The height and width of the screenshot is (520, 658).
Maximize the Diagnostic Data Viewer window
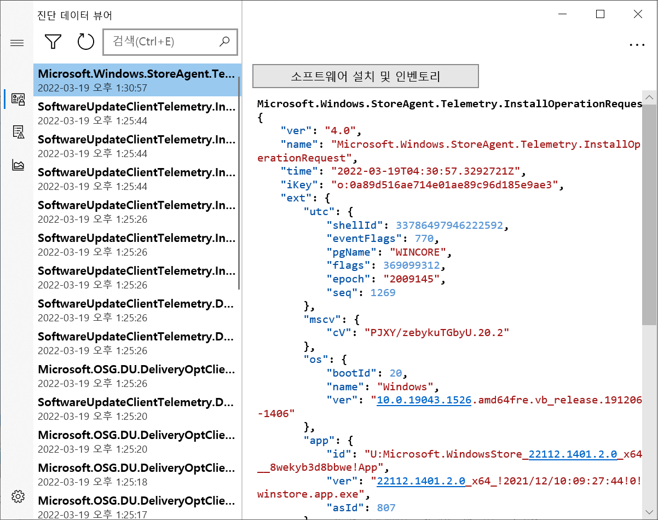(x=600, y=14)
